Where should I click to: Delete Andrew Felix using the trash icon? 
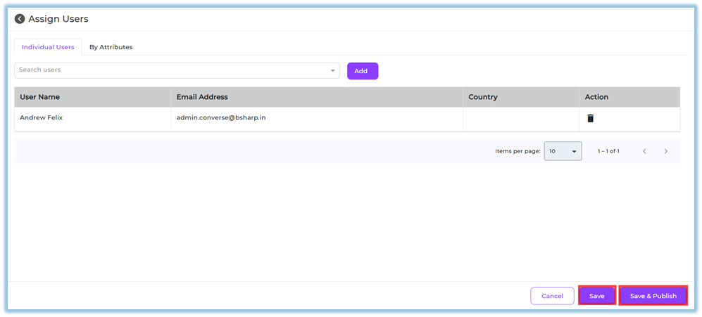(x=590, y=118)
